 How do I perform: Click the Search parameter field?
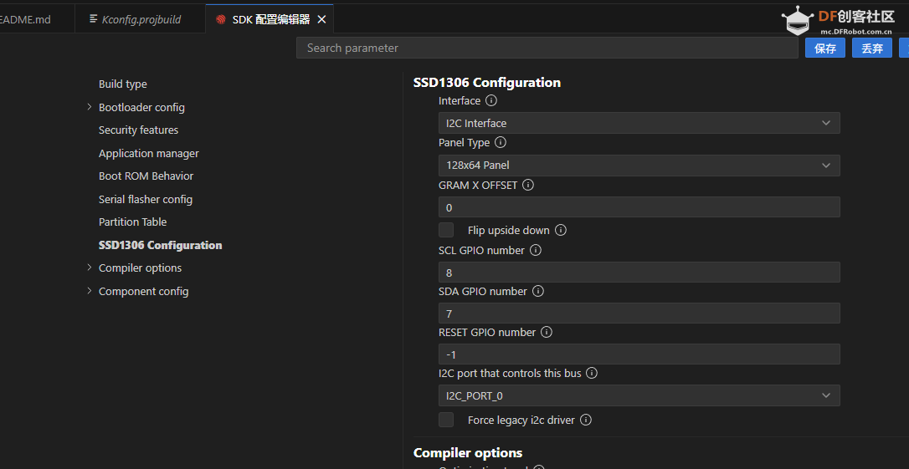547,48
